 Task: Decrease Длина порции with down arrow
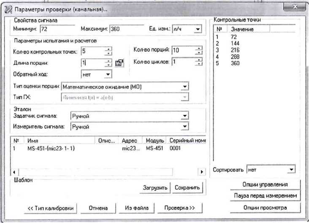click(108, 65)
